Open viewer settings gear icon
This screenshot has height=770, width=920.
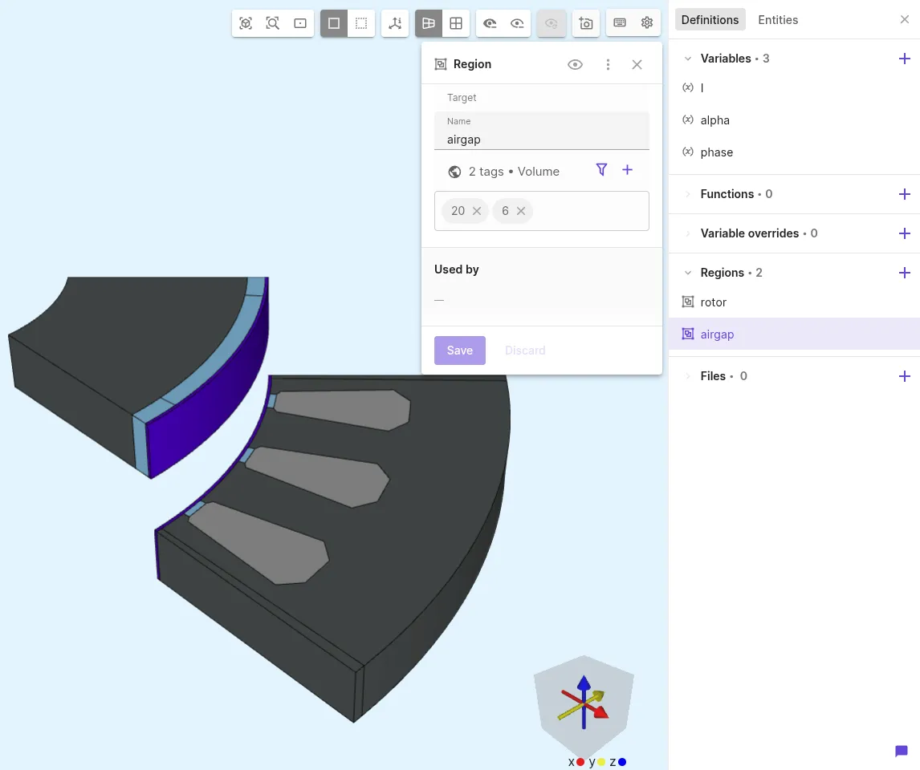pyautogui.click(x=646, y=23)
